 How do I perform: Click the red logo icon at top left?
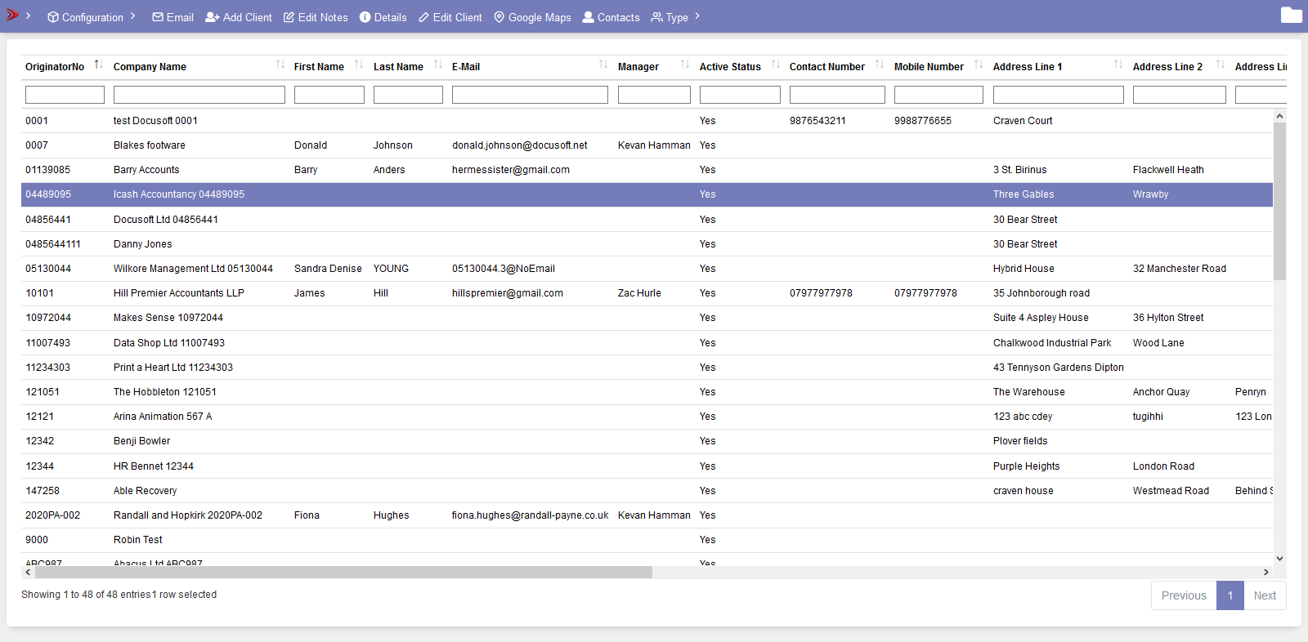point(12,15)
